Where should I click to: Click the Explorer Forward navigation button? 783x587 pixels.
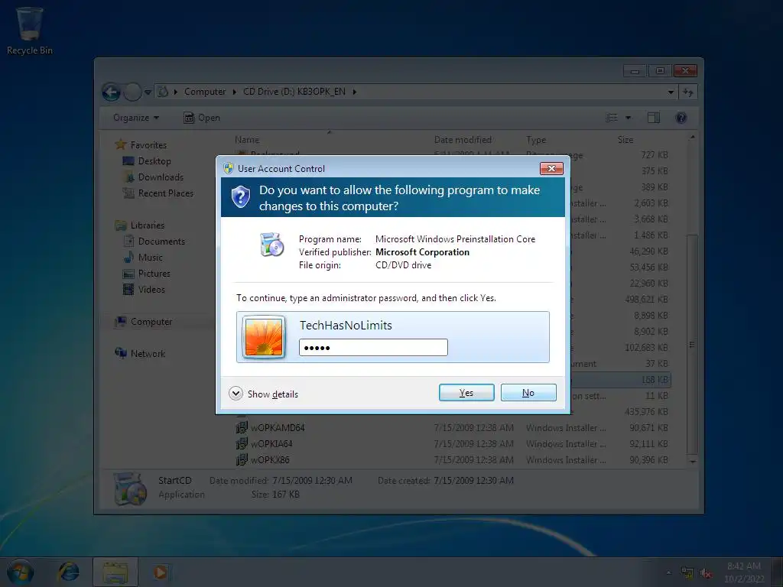pos(132,92)
